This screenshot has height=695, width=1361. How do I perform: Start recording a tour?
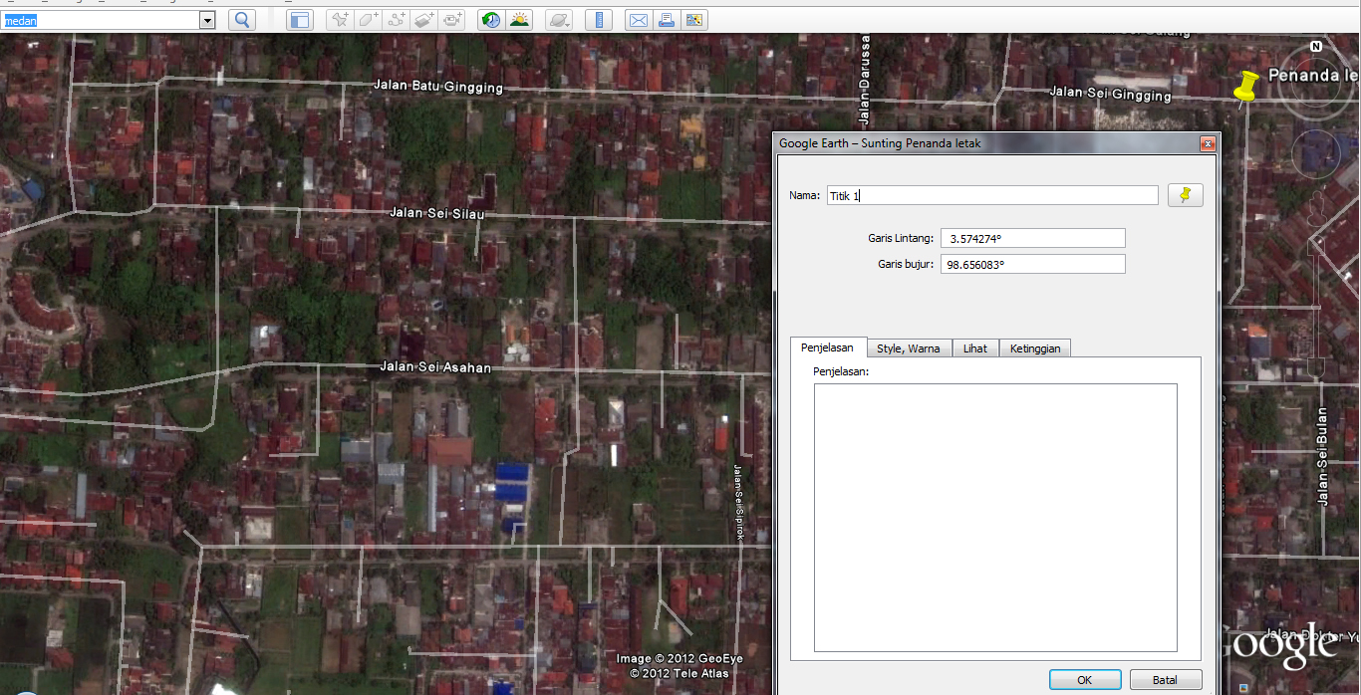(x=452, y=20)
